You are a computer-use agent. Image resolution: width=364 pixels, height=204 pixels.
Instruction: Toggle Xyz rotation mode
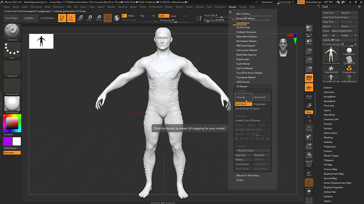coord(309,112)
